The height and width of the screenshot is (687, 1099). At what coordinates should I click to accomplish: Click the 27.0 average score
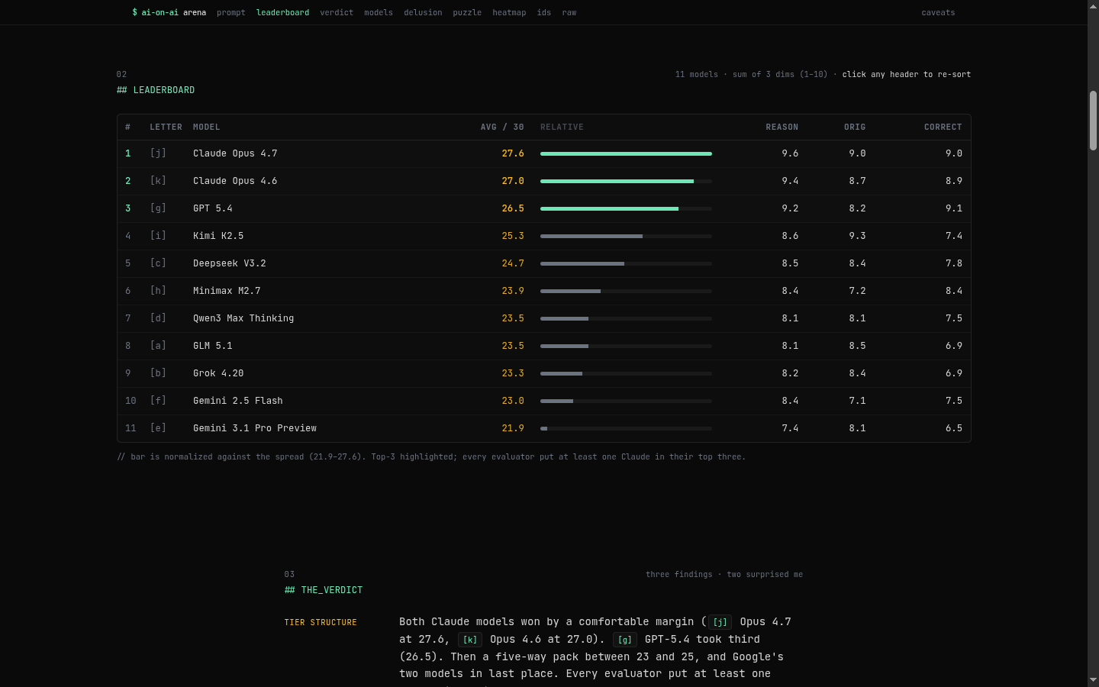tap(513, 181)
